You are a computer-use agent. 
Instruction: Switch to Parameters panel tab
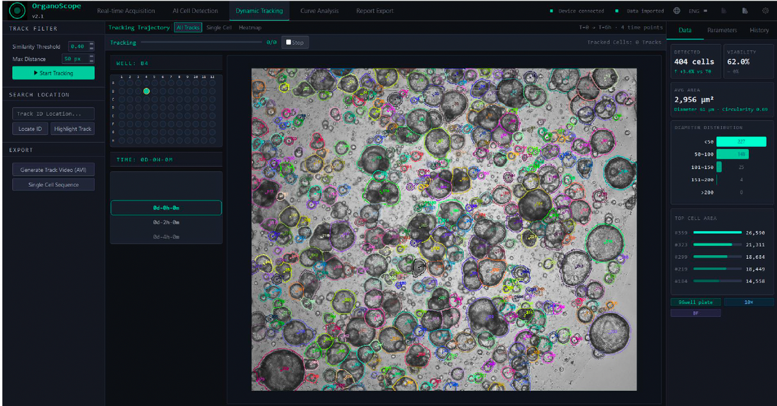pyautogui.click(x=722, y=30)
